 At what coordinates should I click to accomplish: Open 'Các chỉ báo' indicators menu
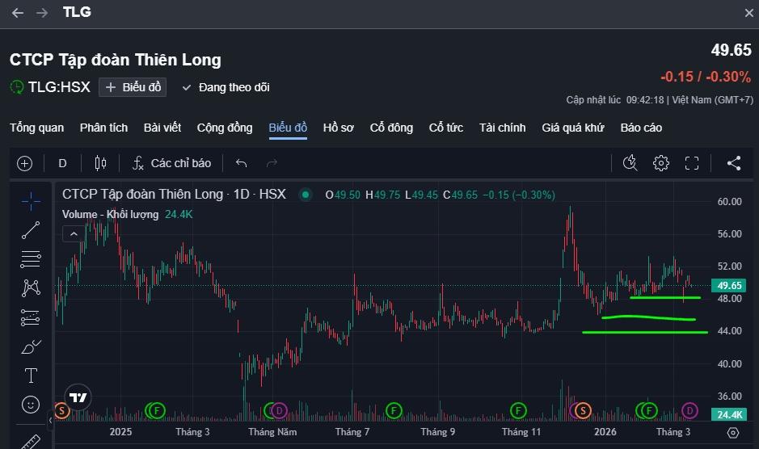tap(171, 163)
